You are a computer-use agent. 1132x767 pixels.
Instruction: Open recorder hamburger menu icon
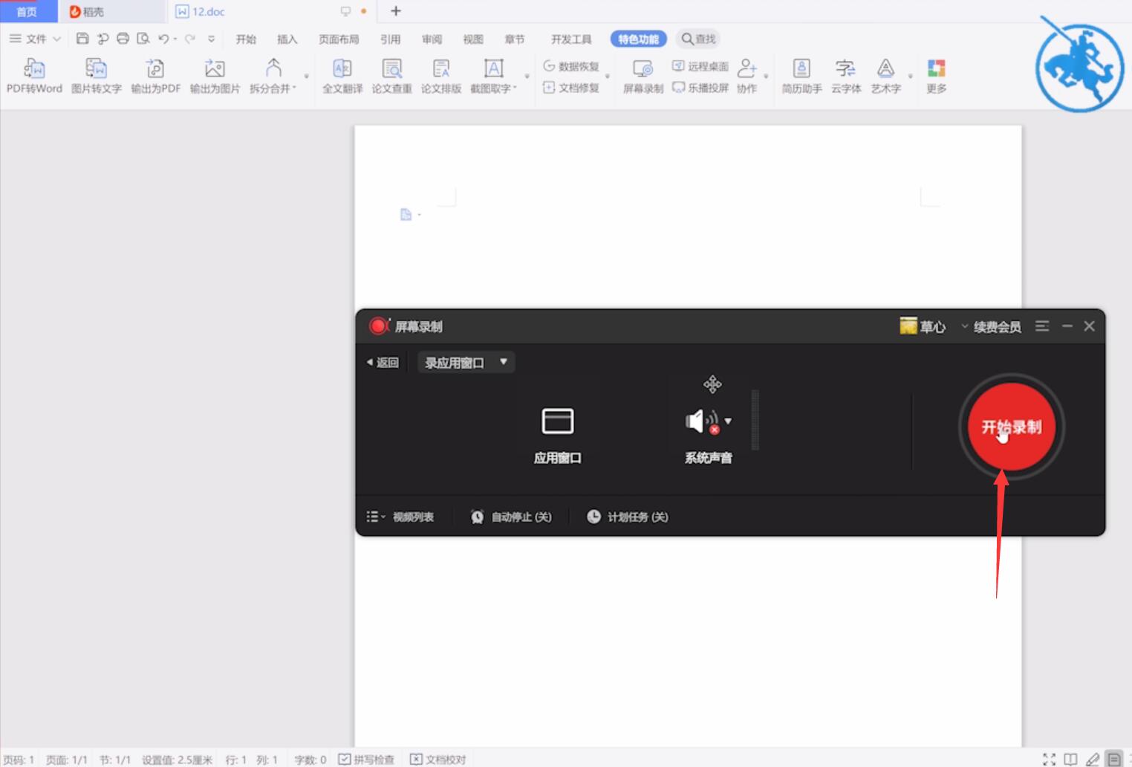[x=1042, y=326]
